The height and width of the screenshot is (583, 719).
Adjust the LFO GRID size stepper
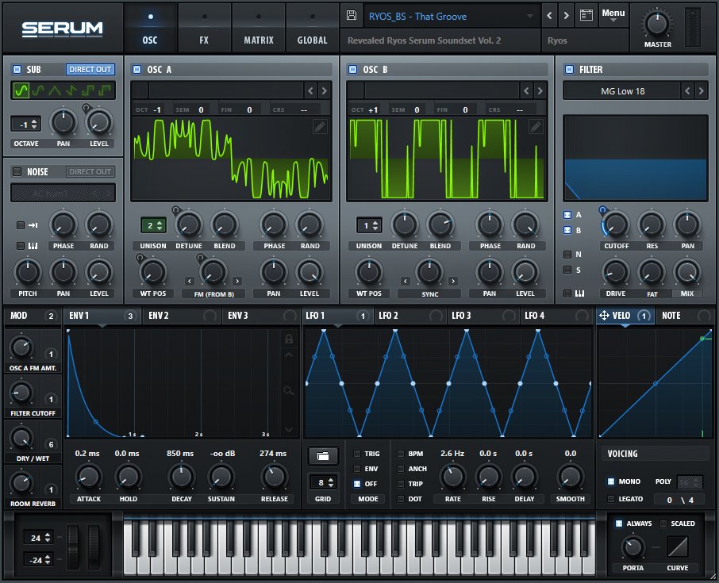pos(324,482)
